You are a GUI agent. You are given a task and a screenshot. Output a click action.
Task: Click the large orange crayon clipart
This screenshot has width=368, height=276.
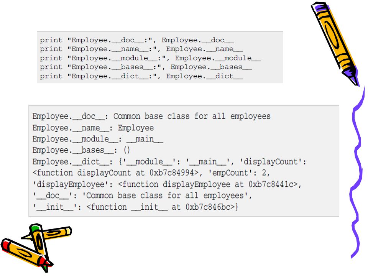point(335,43)
